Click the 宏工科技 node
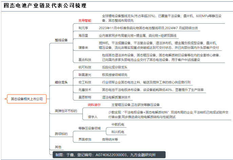Image resolution: width=233 pixels, height=160 pixels. point(85,83)
